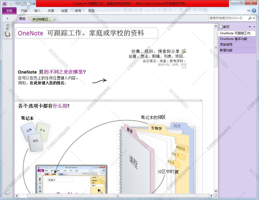This screenshot has height=200, width=259.
Task: Click the horizontal scrollbar right arrow
Action: [x=211, y=196]
